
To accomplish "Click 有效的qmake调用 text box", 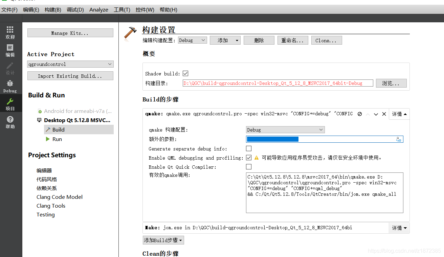I will point(325,193).
